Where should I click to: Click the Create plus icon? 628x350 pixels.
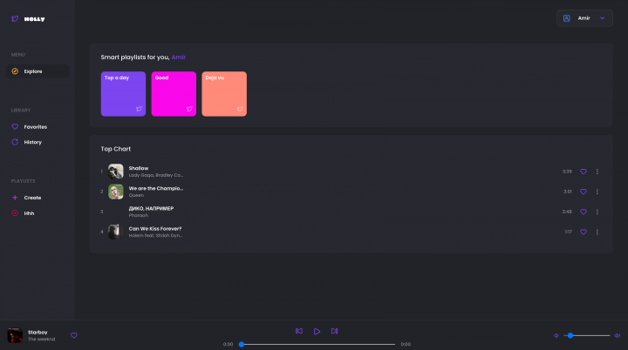coord(15,198)
